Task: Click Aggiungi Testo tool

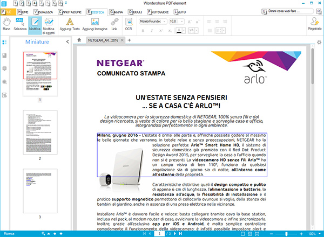Action: click(70, 24)
